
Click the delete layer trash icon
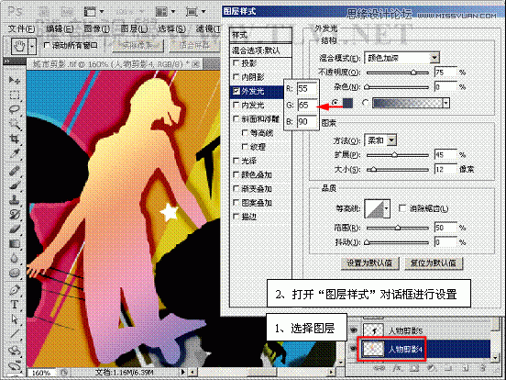click(482, 368)
